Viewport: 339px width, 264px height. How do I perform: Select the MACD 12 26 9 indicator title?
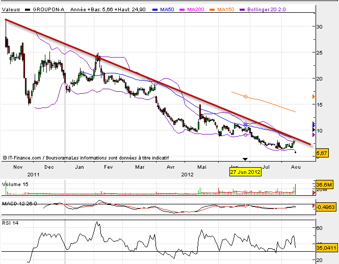click(20, 204)
